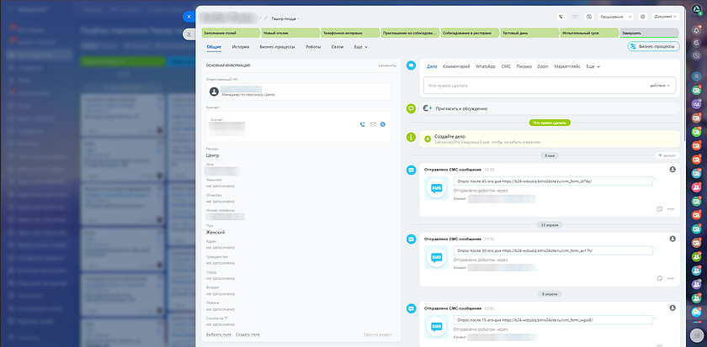Click the Бизнес-процессы button on the right

tap(653, 47)
